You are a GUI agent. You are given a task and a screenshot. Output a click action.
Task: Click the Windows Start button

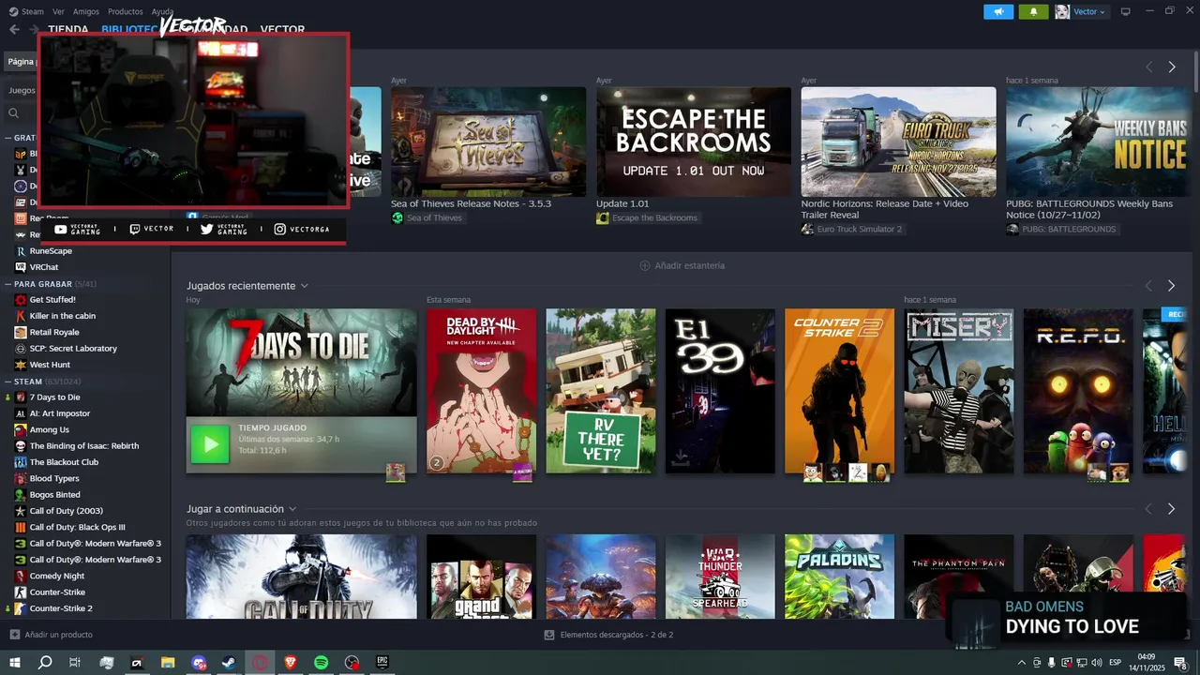click(x=14, y=663)
